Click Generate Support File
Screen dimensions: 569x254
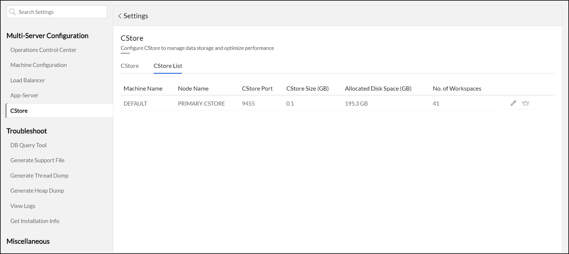tap(37, 160)
